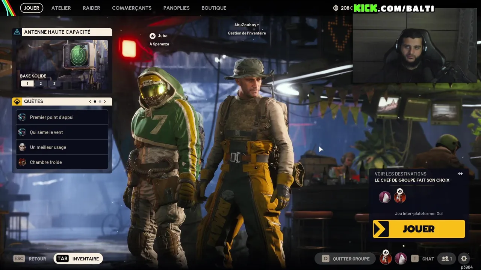Expand Voir les destinations arrows
This screenshot has width=481, height=270.
tap(460, 174)
